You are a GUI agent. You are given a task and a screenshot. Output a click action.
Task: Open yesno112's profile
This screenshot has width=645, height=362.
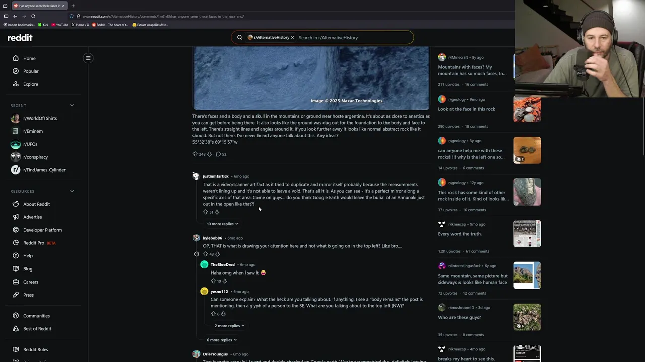pos(219,292)
